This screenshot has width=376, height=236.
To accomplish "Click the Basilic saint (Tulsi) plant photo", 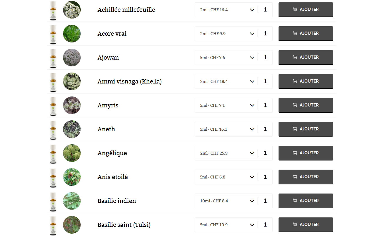I will tap(72, 225).
